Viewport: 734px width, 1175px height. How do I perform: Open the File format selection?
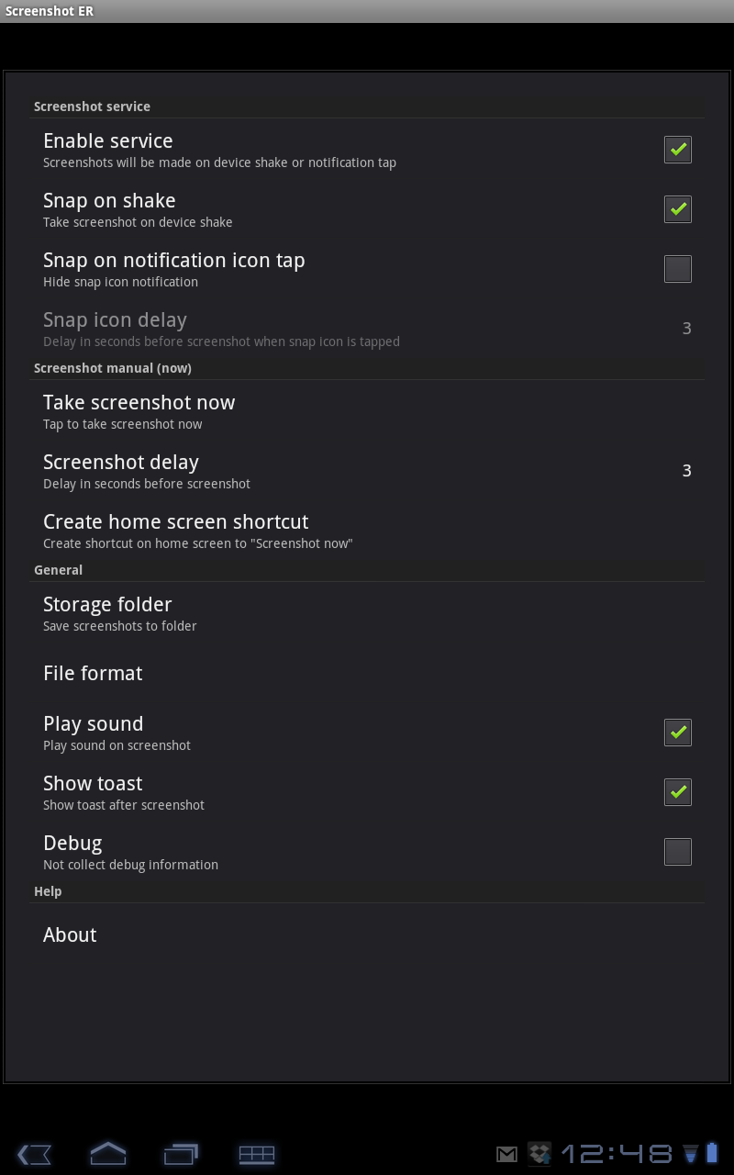click(x=367, y=674)
